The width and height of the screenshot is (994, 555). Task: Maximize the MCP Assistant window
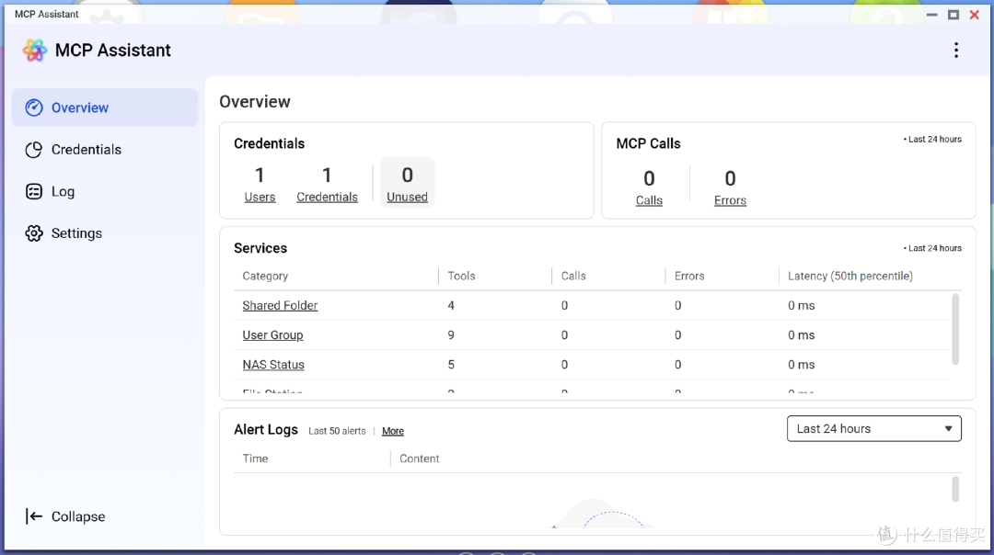(954, 15)
